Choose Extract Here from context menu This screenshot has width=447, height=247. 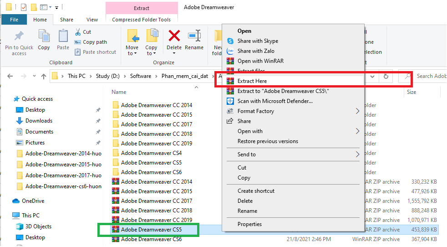252,81
